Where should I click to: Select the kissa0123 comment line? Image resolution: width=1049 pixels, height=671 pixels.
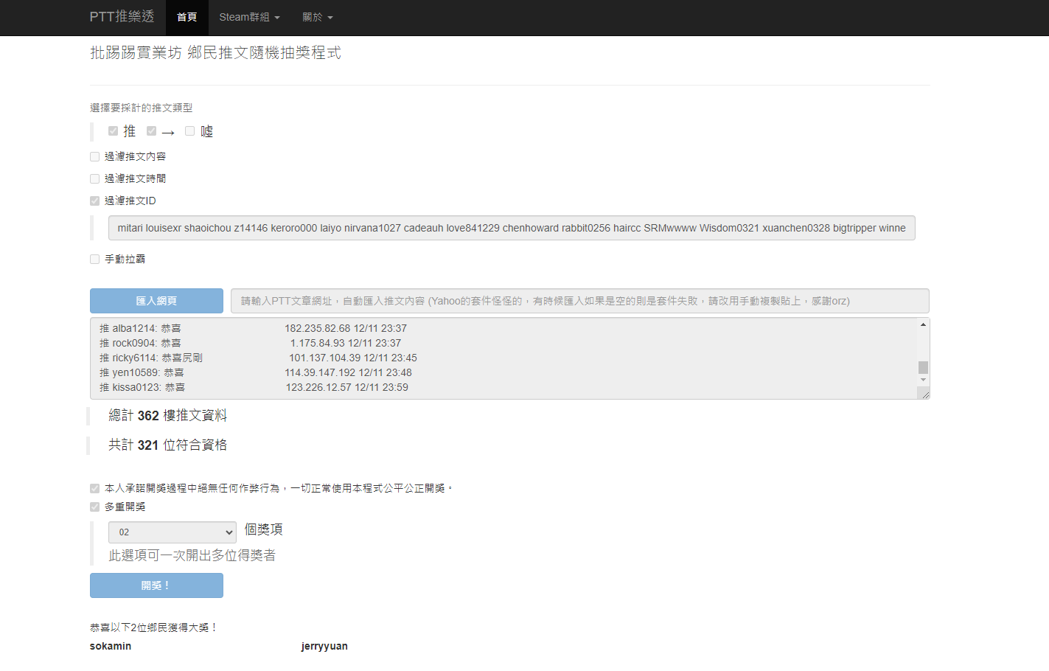click(254, 387)
